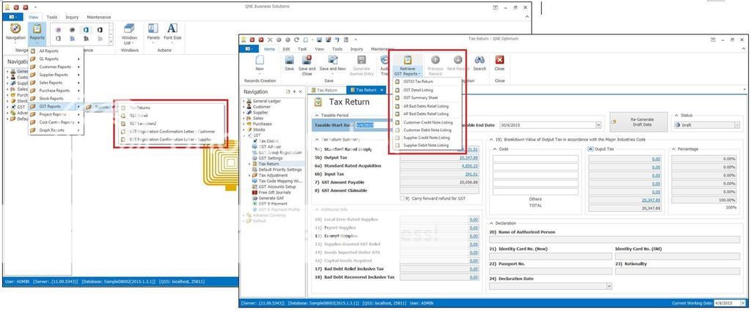Open the Output Tax value link 20,347.89
751x311 pixels.
tap(466, 157)
